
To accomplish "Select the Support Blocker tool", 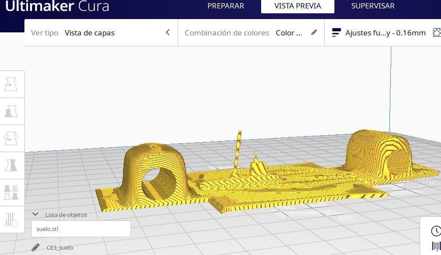I will point(11,220).
